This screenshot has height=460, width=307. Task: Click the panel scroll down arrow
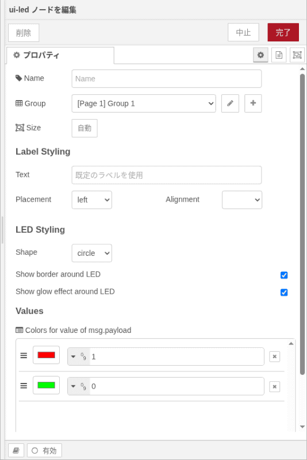[302, 427]
